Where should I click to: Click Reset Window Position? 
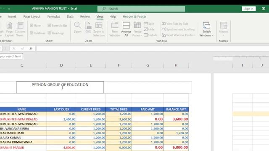pos(178,35)
